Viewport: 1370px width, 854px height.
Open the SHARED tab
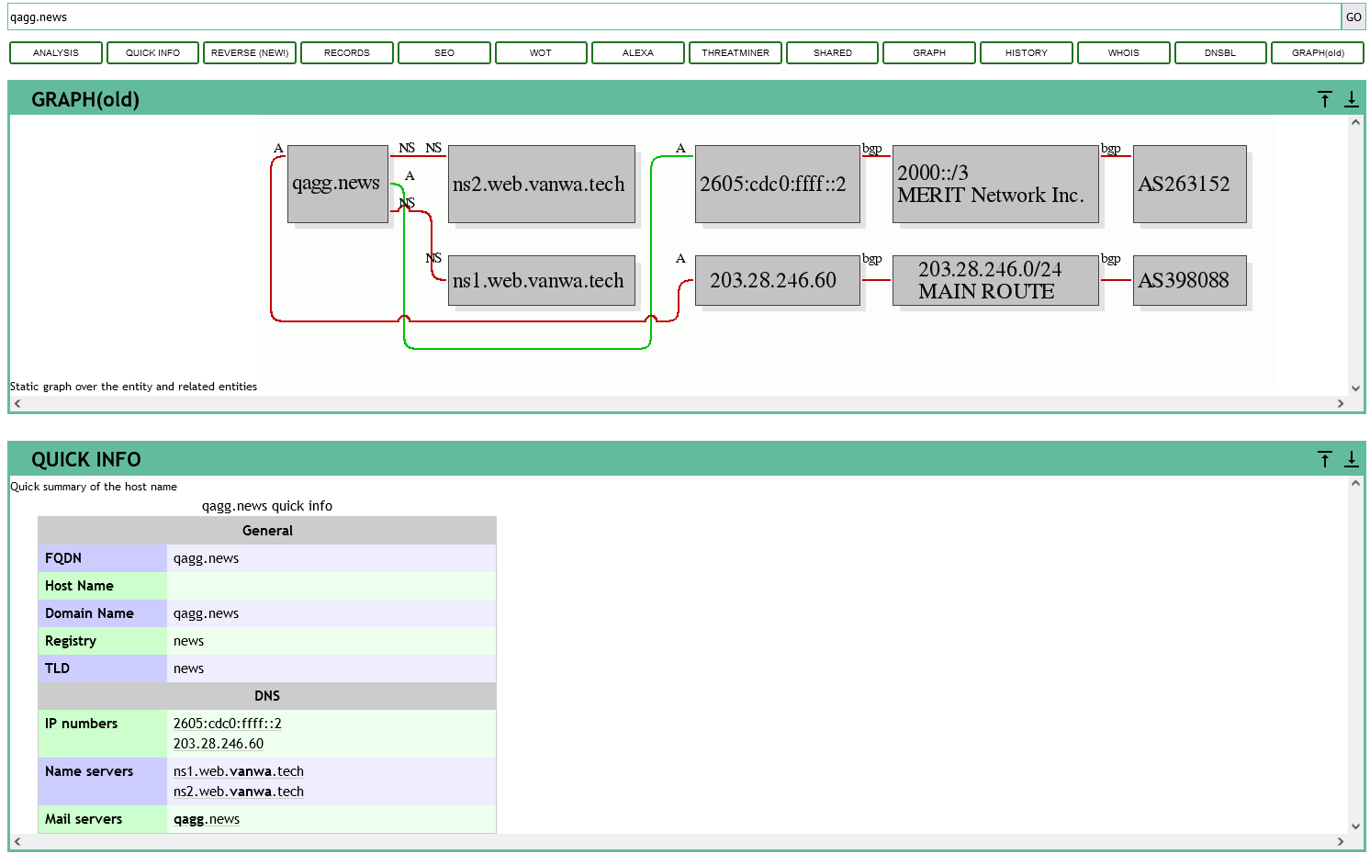coord(833,52)
